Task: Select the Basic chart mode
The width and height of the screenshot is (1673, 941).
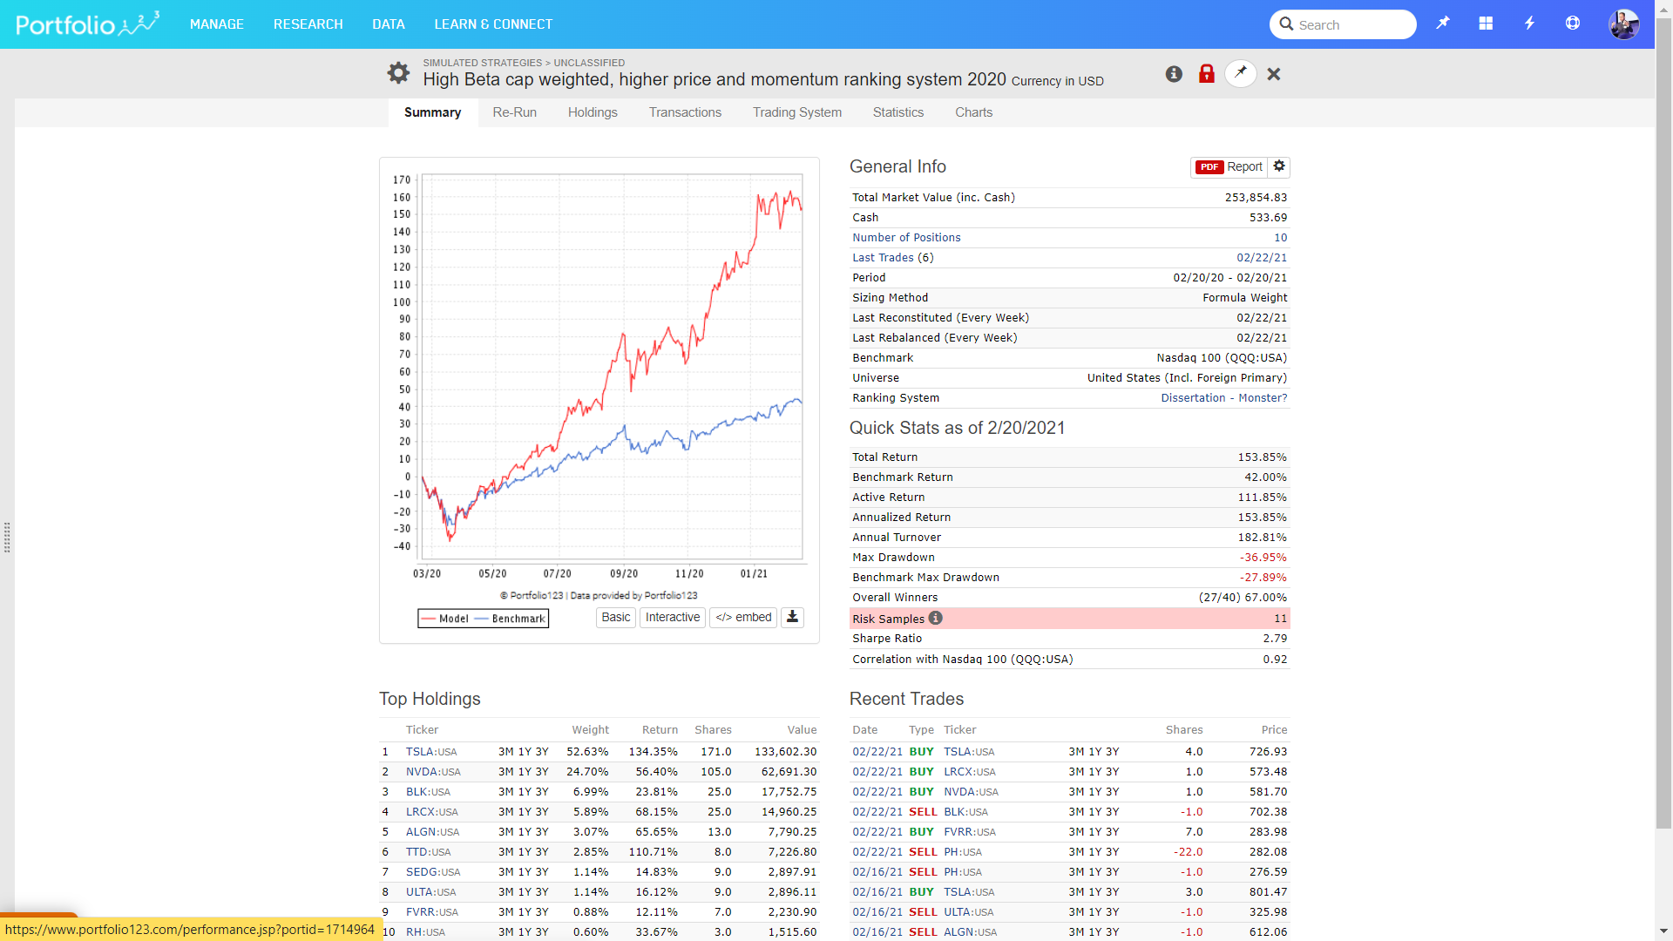Action: coord(615,617)
